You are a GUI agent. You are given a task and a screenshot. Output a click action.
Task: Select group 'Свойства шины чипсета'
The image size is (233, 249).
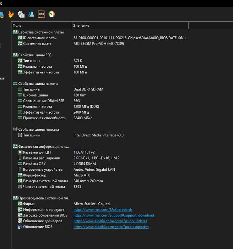36,129
